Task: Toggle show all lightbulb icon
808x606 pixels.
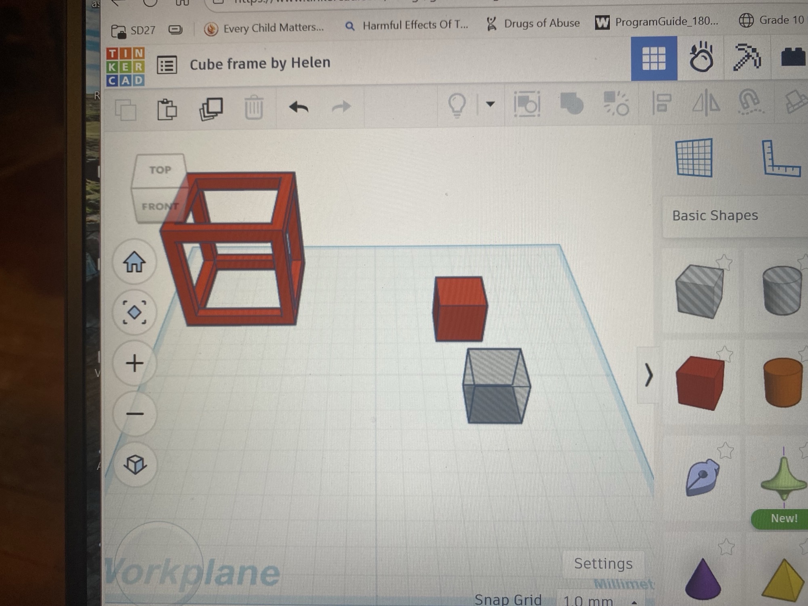Action: pos(457,105)
